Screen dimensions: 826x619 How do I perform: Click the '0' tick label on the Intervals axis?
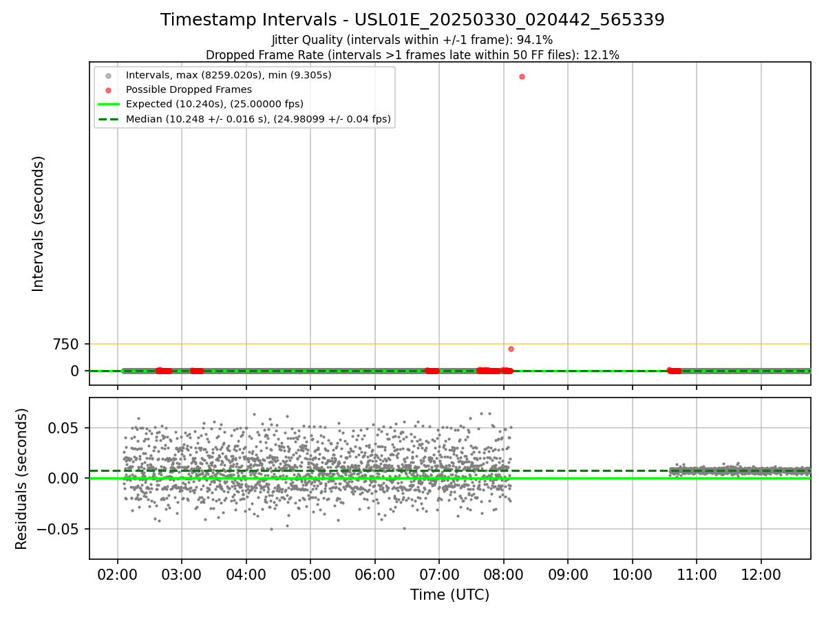coord(75,371)
